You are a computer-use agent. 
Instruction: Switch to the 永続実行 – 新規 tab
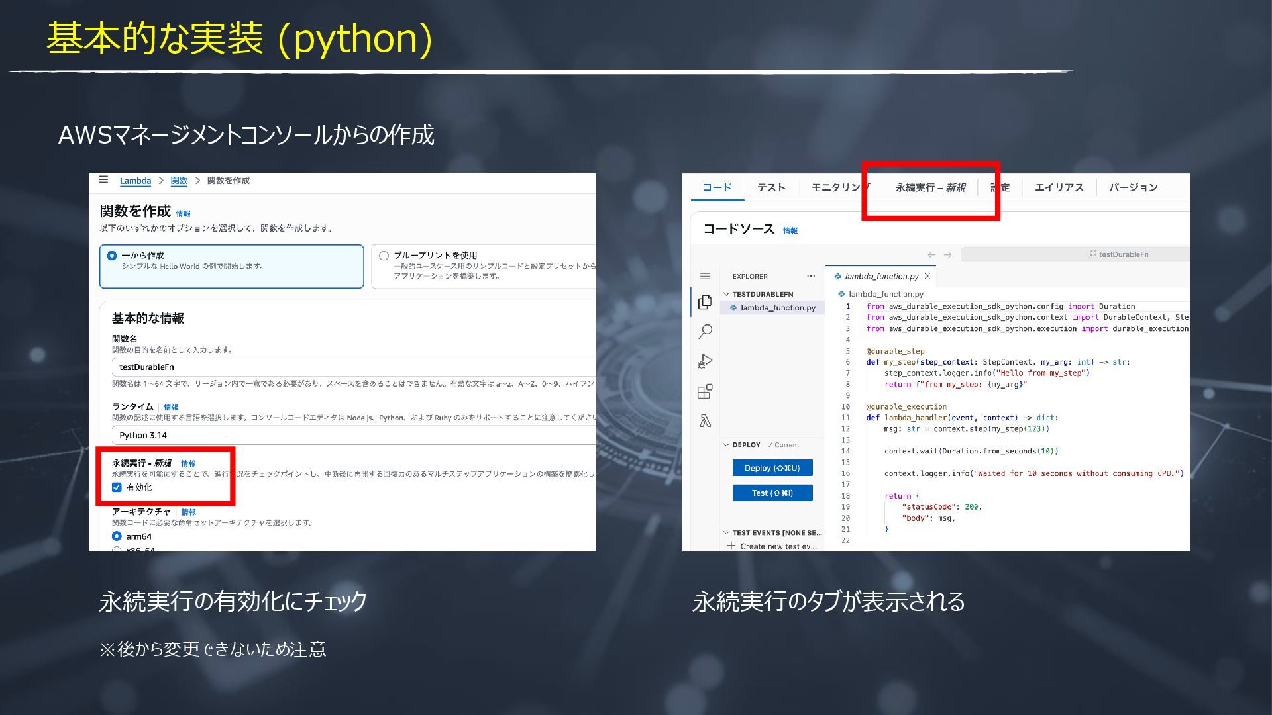pyautogui.click(x=930, y=187)
